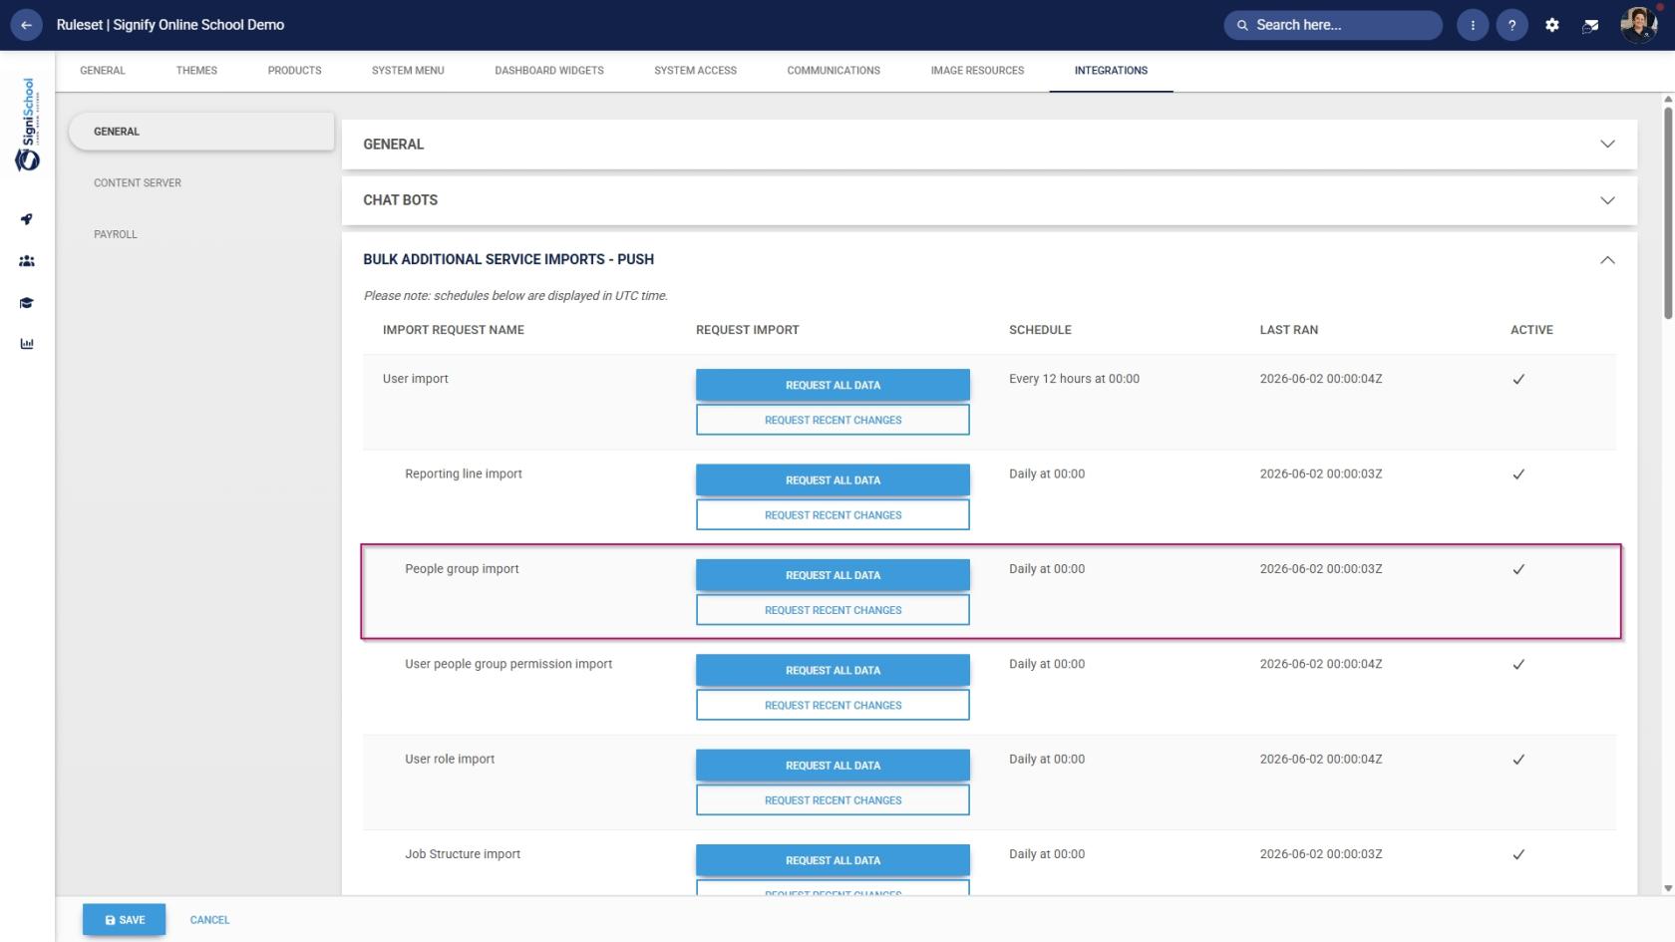Switch to the PRODUCTS tab
The image size is (1675, 942).
294,71
